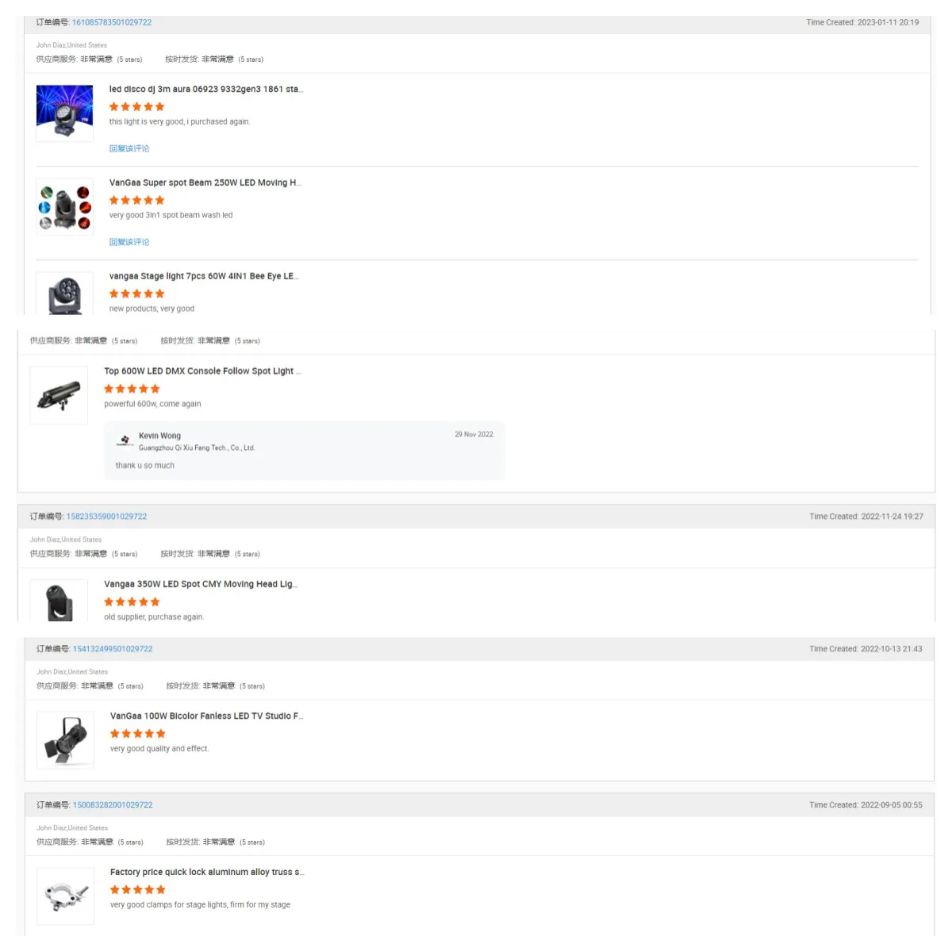Reply to the 'this light is very good' review
This screenshot has width=952, height=952.
129,148
